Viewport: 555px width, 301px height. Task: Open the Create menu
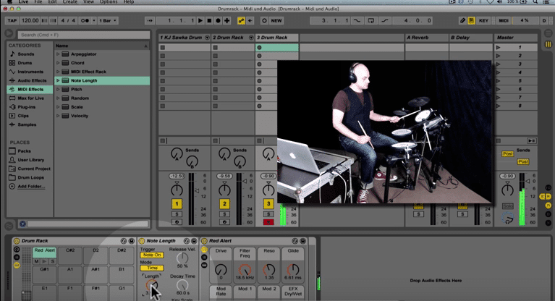point(69,2)
